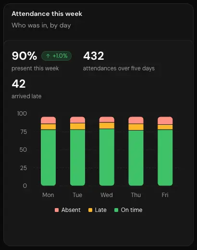Toggle the Absent series legend label

pyautogui.click(x=71, y=210)
